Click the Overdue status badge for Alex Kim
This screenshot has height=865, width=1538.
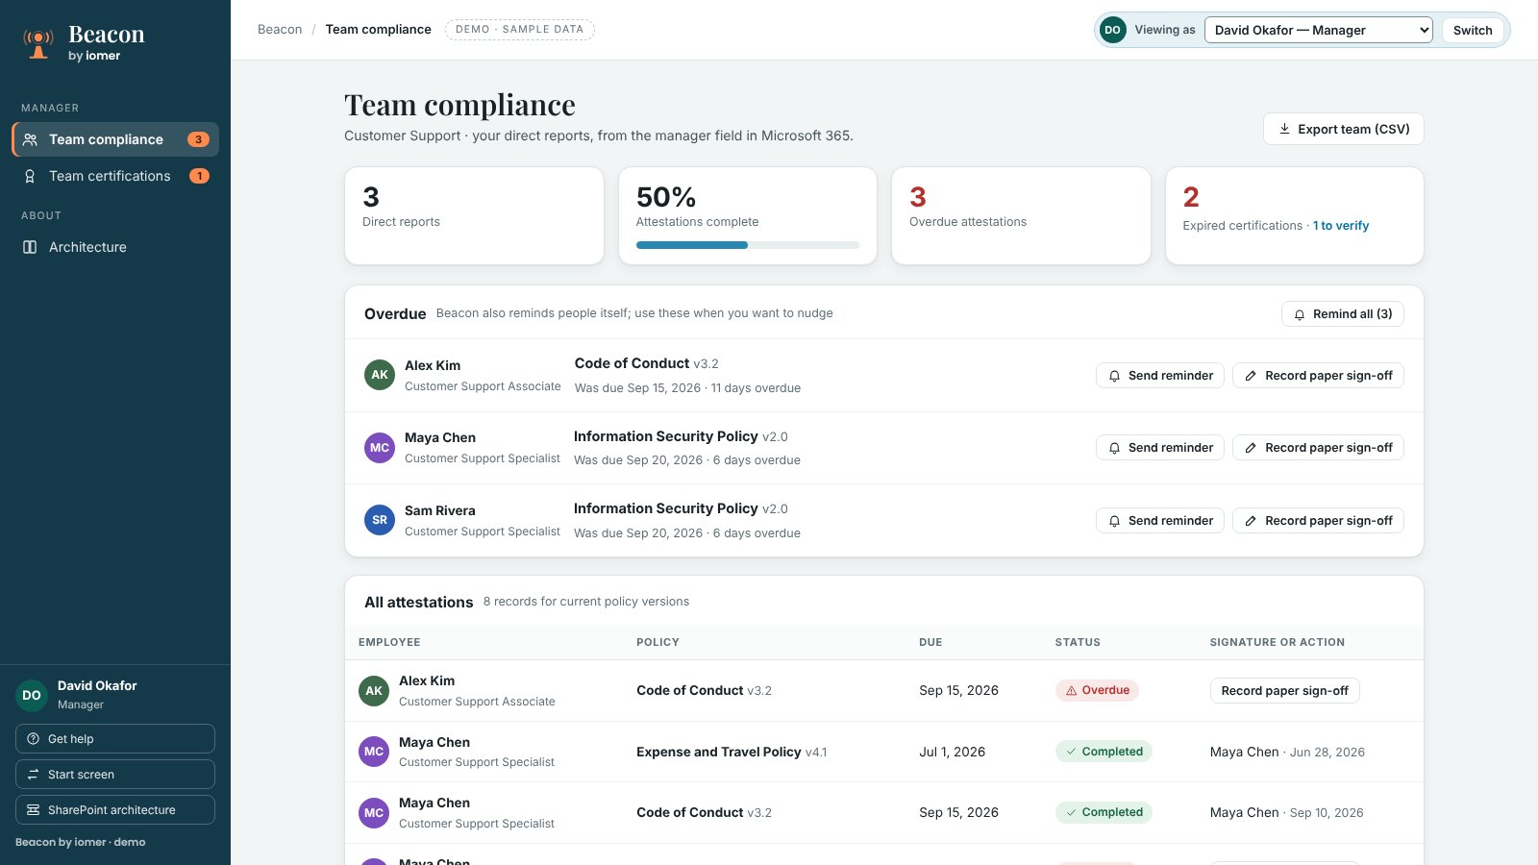tap(1097, 690)
